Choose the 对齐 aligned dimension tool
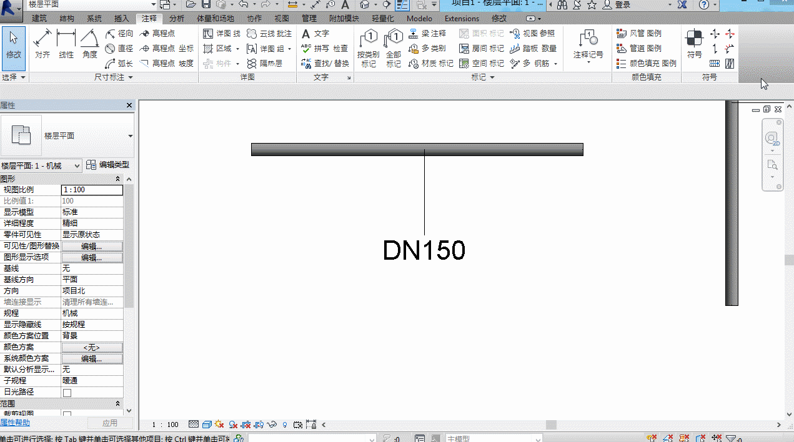 [42, 44]
